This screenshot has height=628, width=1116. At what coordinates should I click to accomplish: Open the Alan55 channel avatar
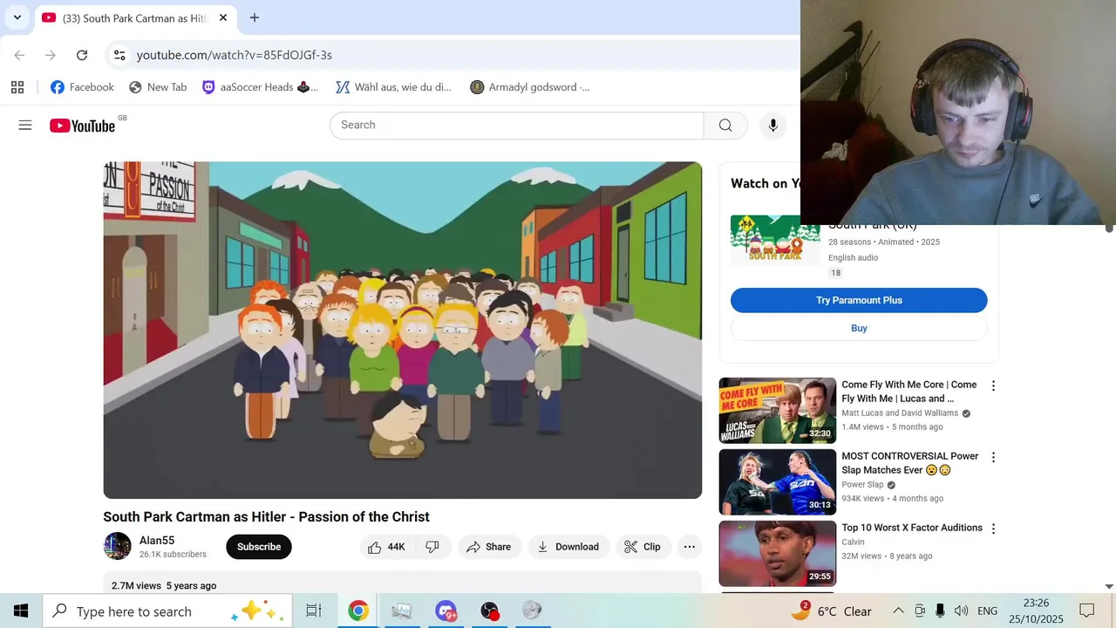point(117,546)
